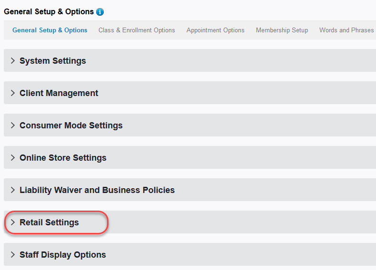This screenshot has width=376, height=270.
Task: Open the Words and Phrases tab
Action: click(x=346, y=30)
